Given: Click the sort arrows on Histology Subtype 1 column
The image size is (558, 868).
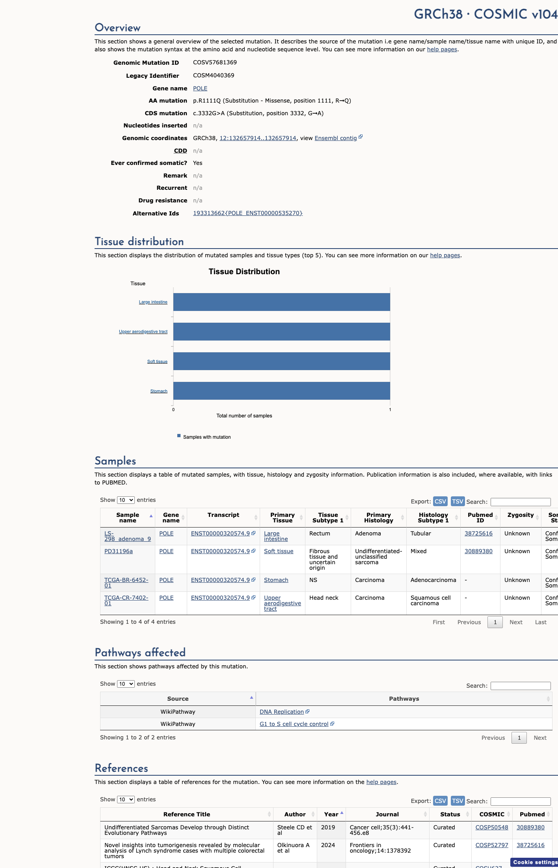Looking at the screenshot, I should pyautogui.click(x=456, y=518).
